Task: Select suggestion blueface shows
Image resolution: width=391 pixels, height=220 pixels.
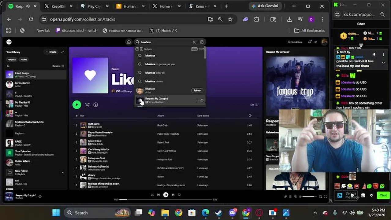Action: pos(170,81)
